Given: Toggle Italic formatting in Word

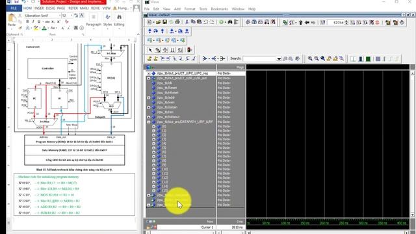Looking at the screenshot, I should click(x=33, y=21).
